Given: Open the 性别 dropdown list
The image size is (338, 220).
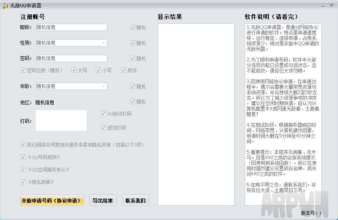Looking at the screenshot, I should (103, 43).
